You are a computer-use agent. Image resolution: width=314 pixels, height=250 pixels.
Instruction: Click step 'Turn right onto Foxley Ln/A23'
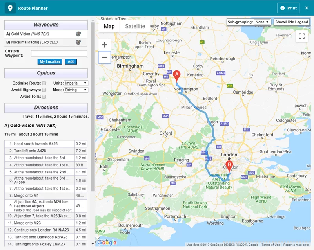[x=45, y=244]
